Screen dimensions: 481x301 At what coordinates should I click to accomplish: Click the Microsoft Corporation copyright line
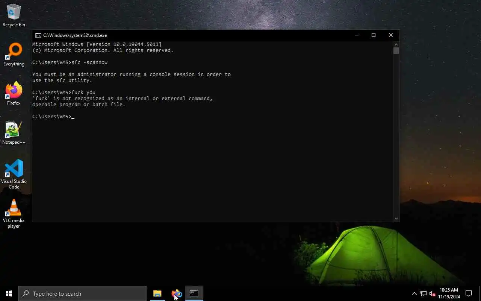point(103,50)
